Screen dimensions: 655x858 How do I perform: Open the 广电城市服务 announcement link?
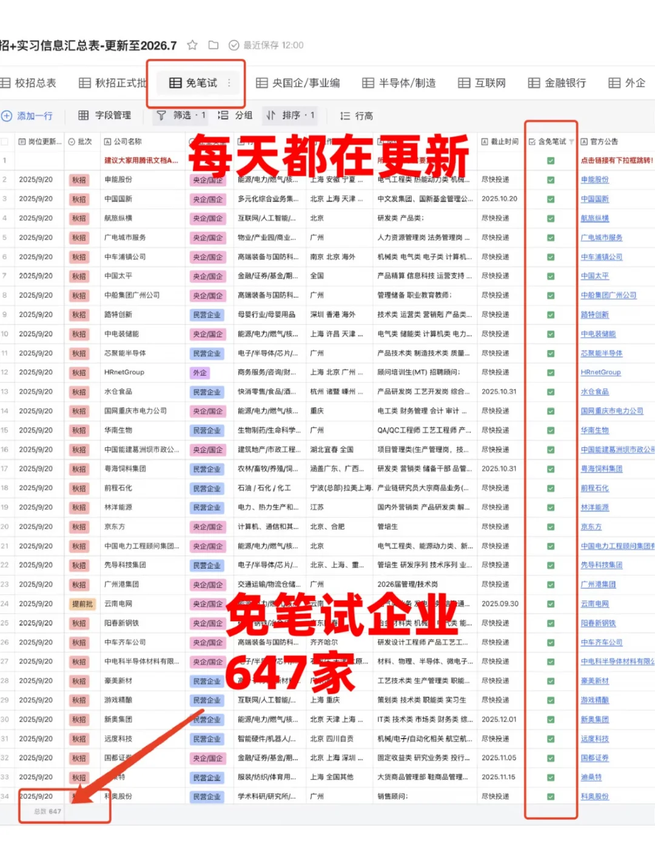click(x=602, y=238)
